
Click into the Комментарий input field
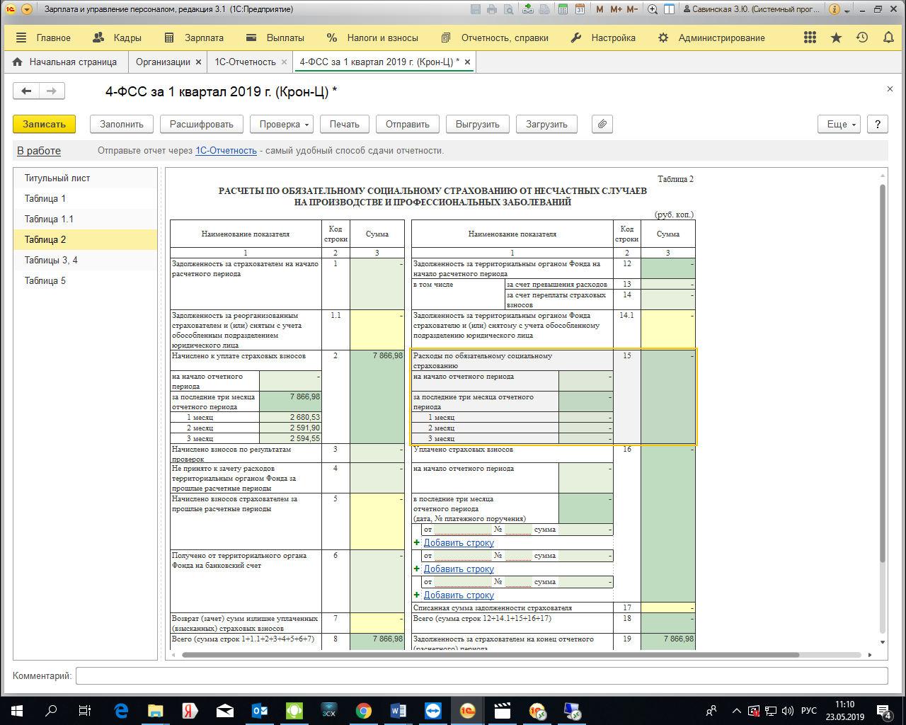[481, 675]
